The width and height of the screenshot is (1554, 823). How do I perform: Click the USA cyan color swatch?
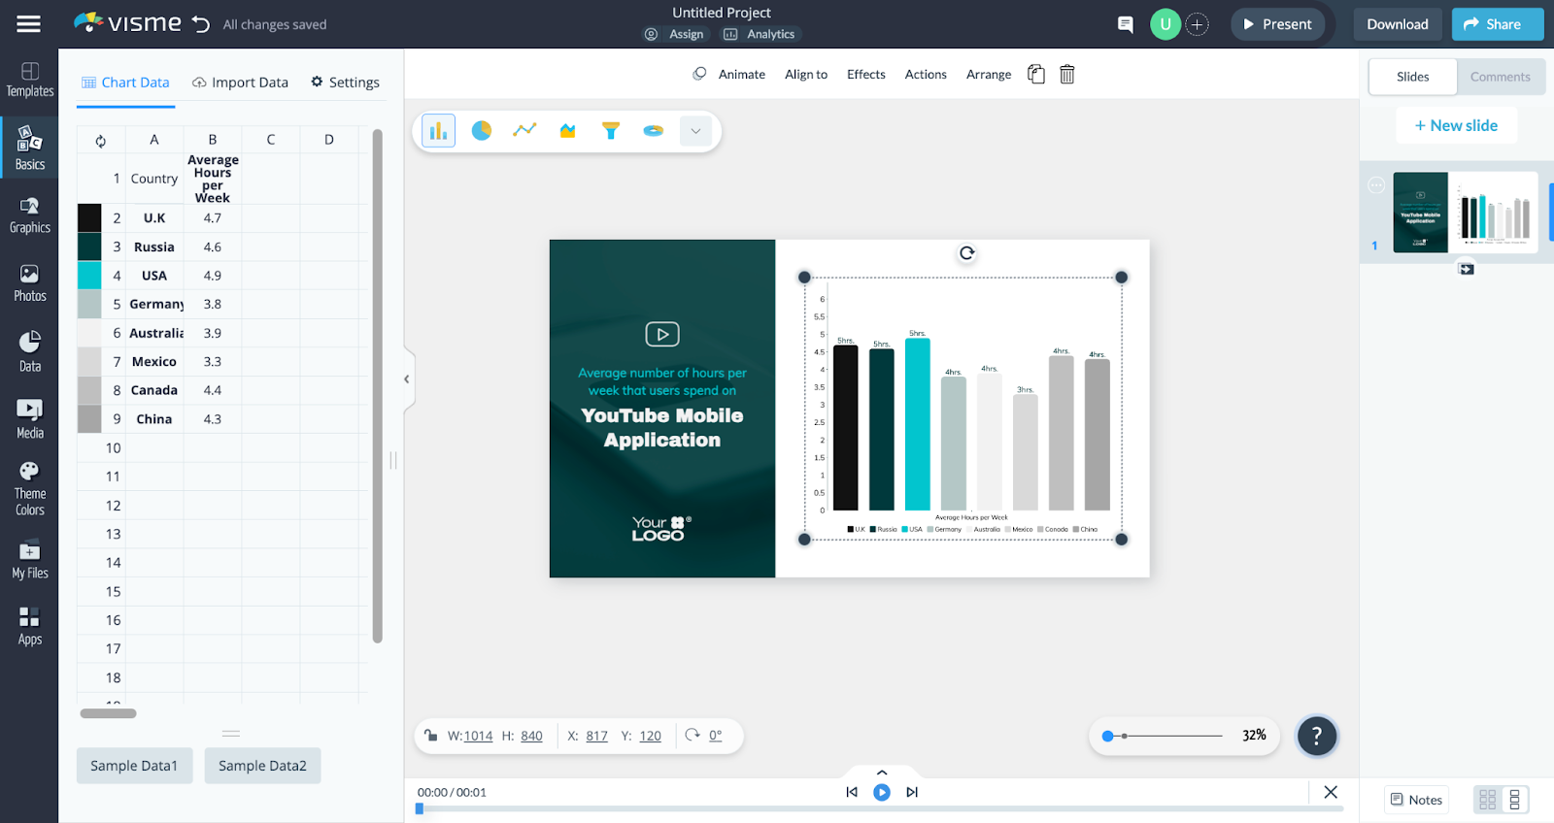click(x=89, y=276)
